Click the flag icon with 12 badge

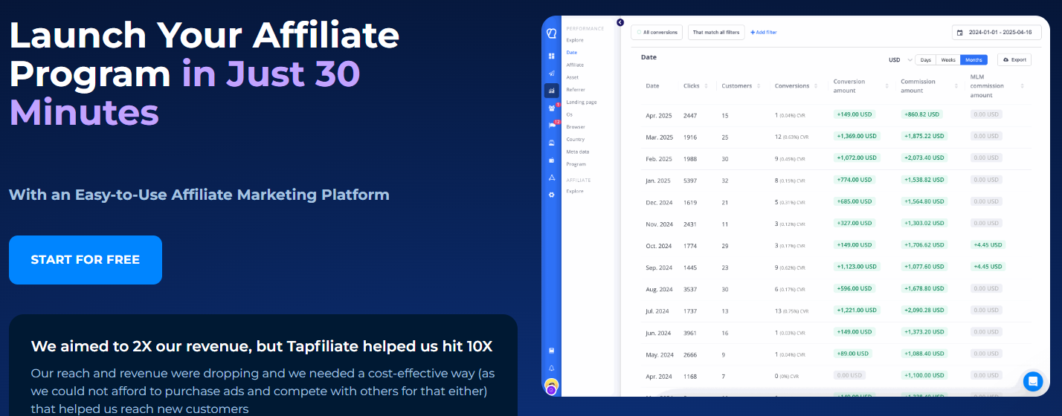(551, 126)
